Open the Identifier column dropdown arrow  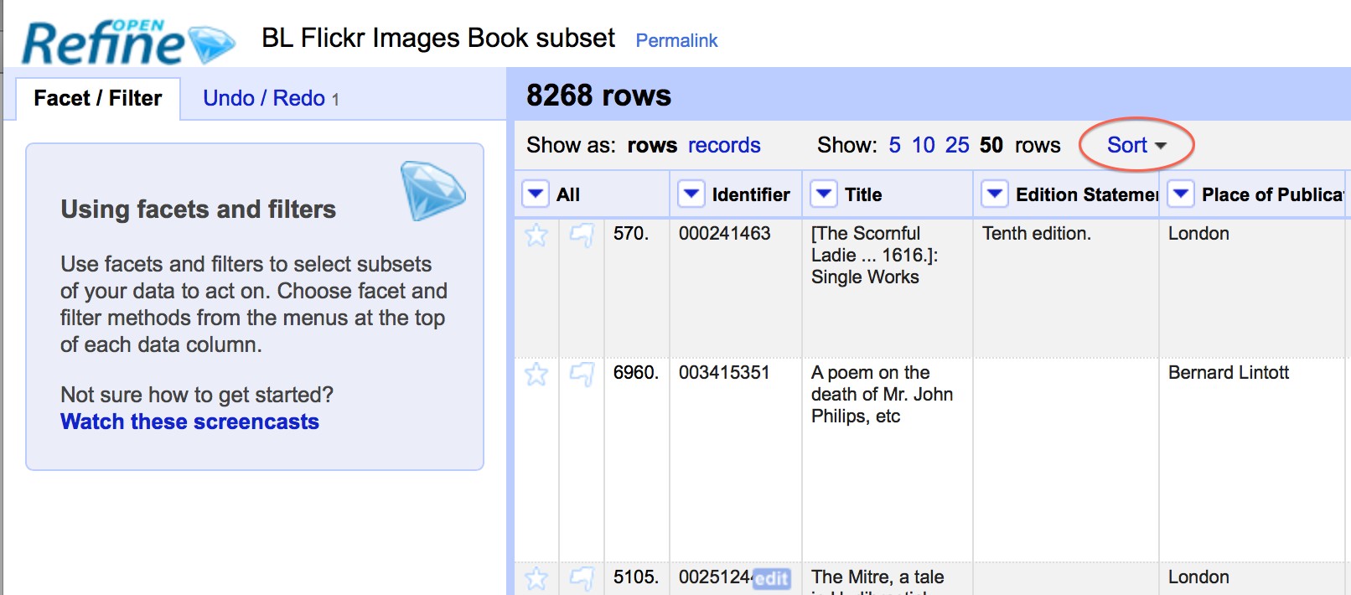(x=691, y=194)
